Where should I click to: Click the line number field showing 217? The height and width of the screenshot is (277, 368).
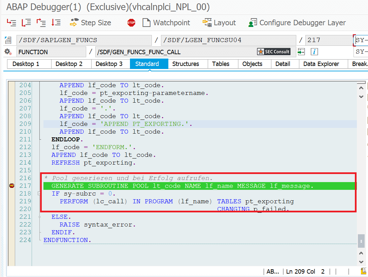[x=329, y=40]
